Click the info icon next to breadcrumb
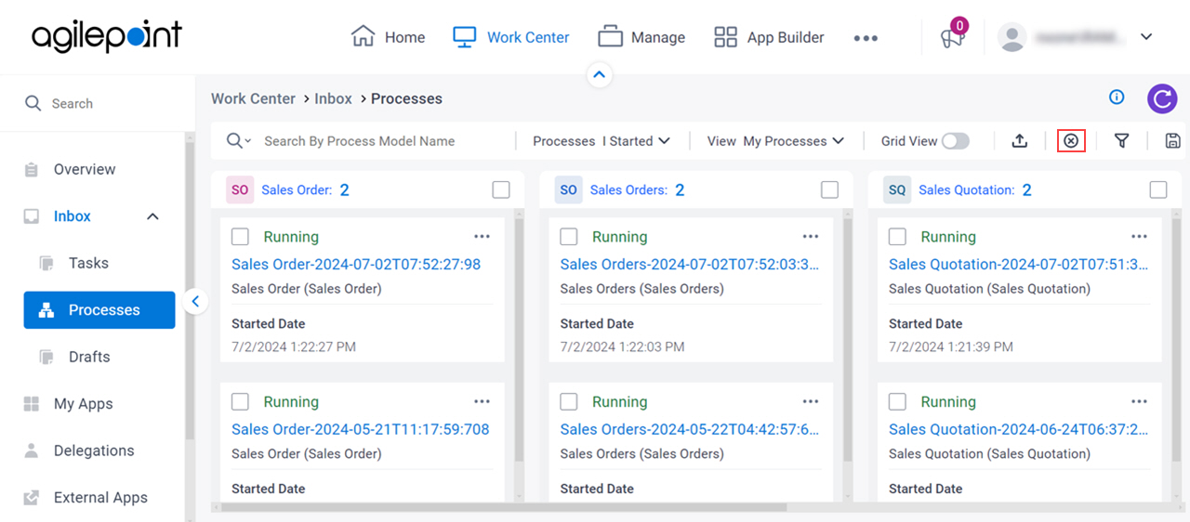The width and height of the screenshot is (1190, 522). tap(1117, 98)
